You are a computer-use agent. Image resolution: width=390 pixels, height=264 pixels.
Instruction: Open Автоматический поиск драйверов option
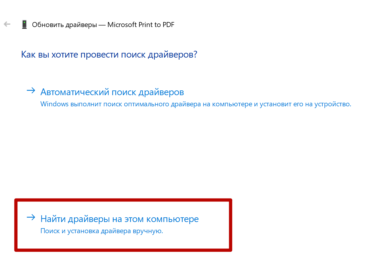tap(112, 92)
